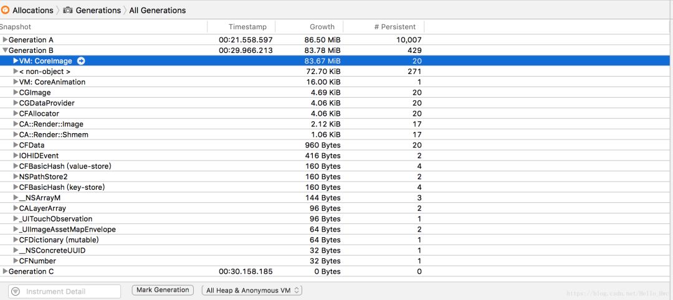Expand the VM: CoreImage entry
Viewport: 673px width, 300px height.
[16, 61]
